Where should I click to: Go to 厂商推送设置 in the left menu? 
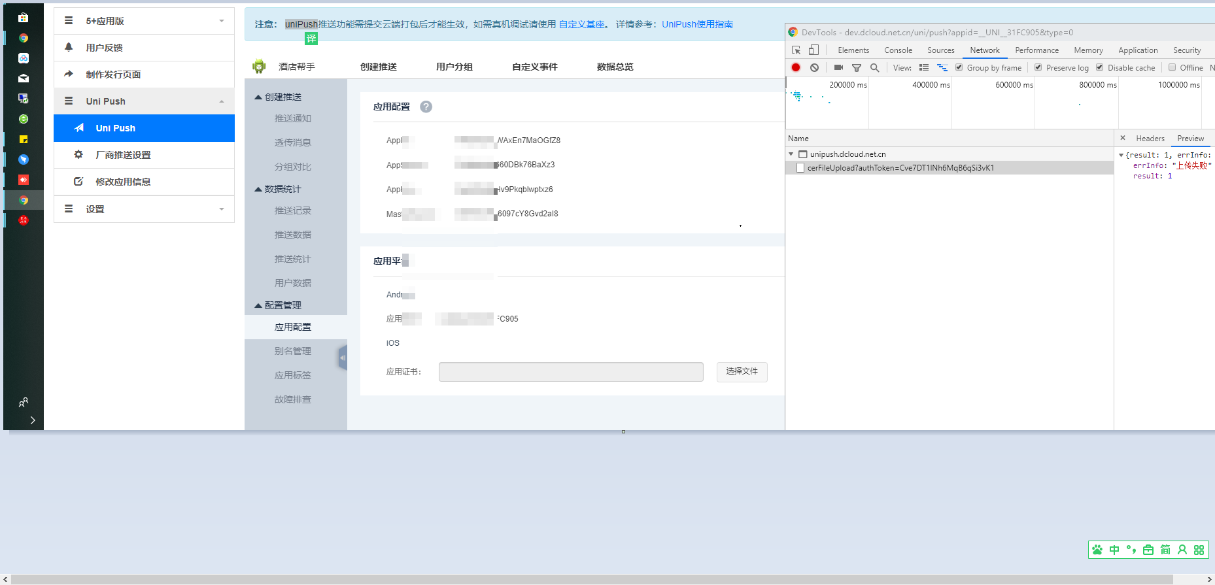point(144,155)
